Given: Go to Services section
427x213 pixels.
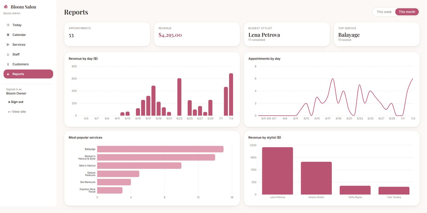Looking at the screenshot, I should [28, 45].
